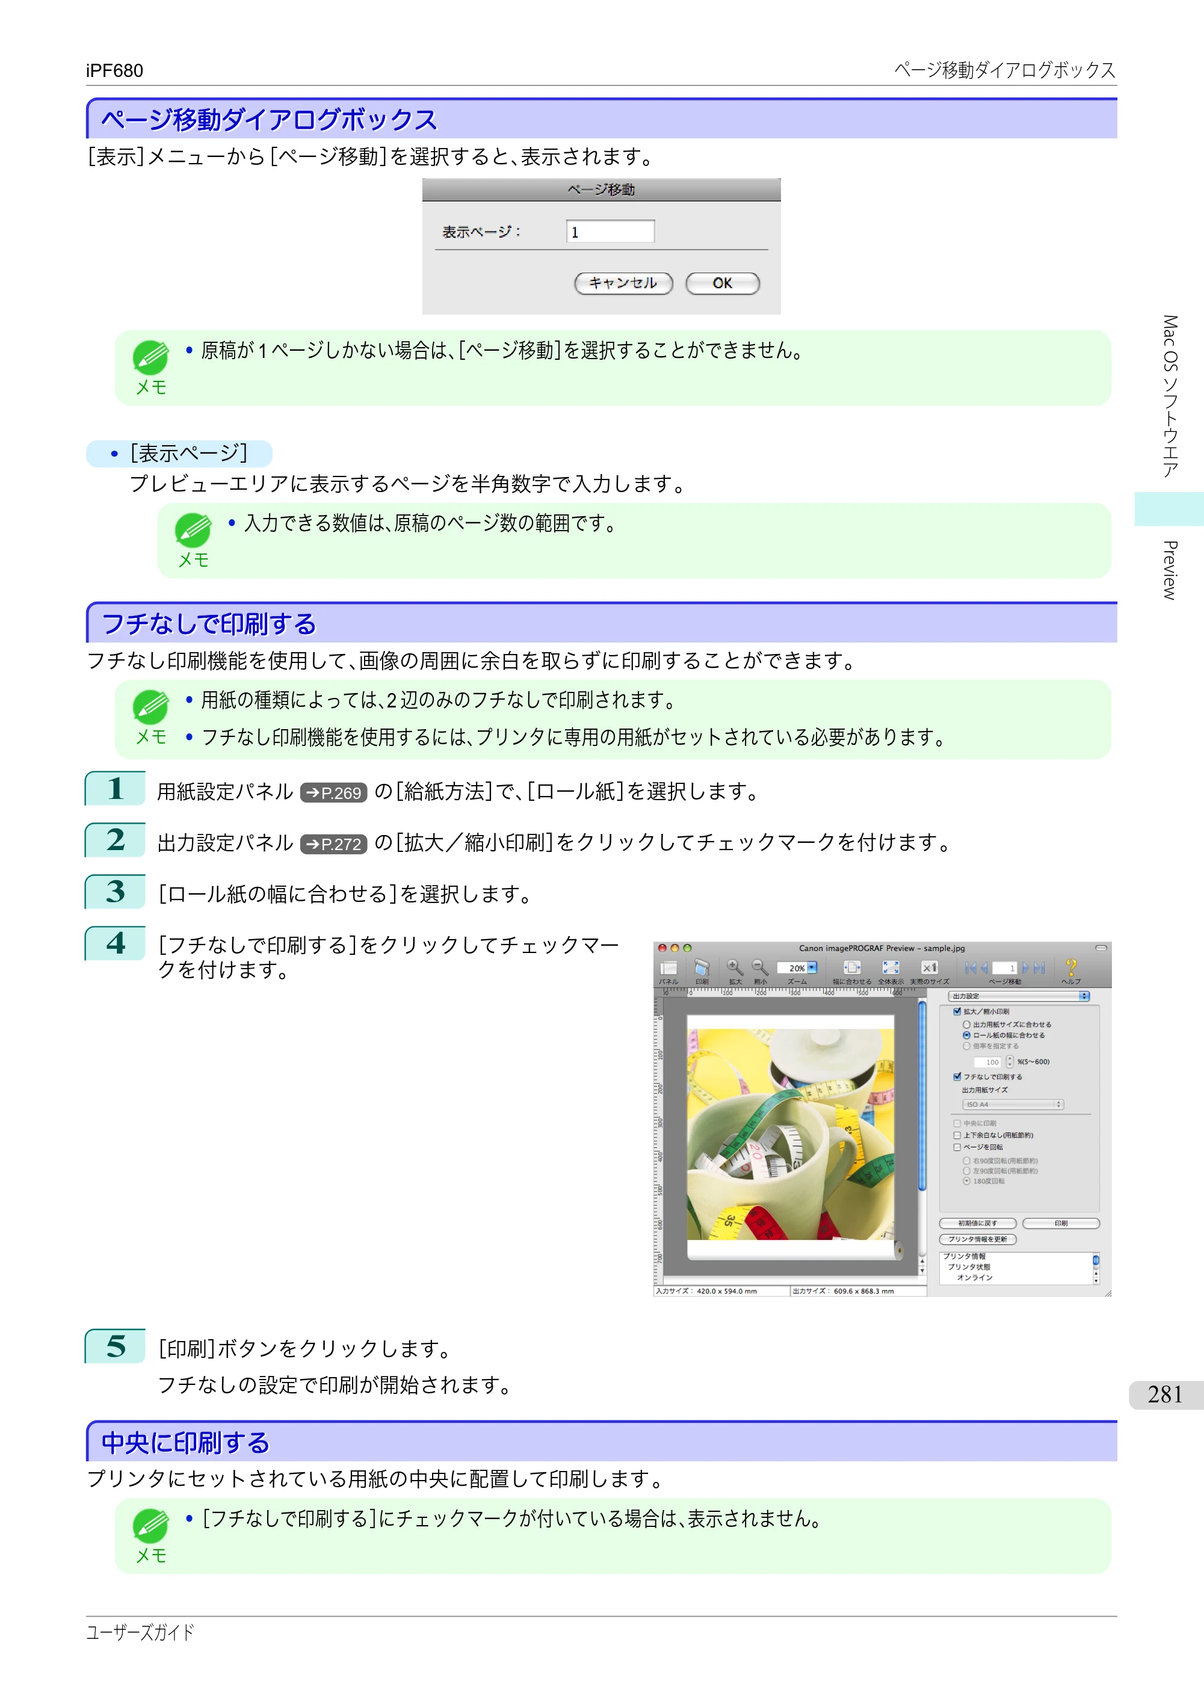Screen dimensions: 1204x1702
Task: Enable 上下余白なし(用紙節約) checkbox
Action: tap(957, 1135)
